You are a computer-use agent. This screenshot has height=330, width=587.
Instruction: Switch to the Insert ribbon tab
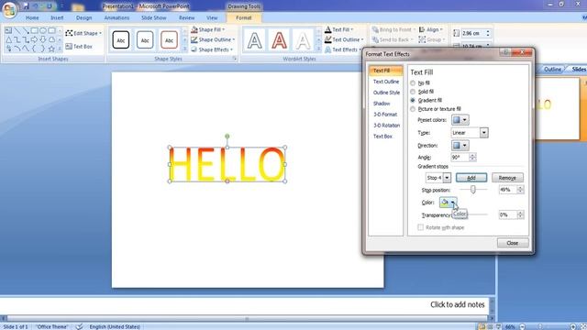coord(57,18)
